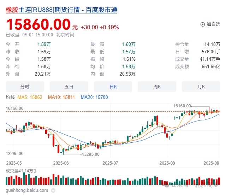This screenshot has width=226, height=195.
Task: Select the 周K chart tab
Action: (x=157, y=87)
